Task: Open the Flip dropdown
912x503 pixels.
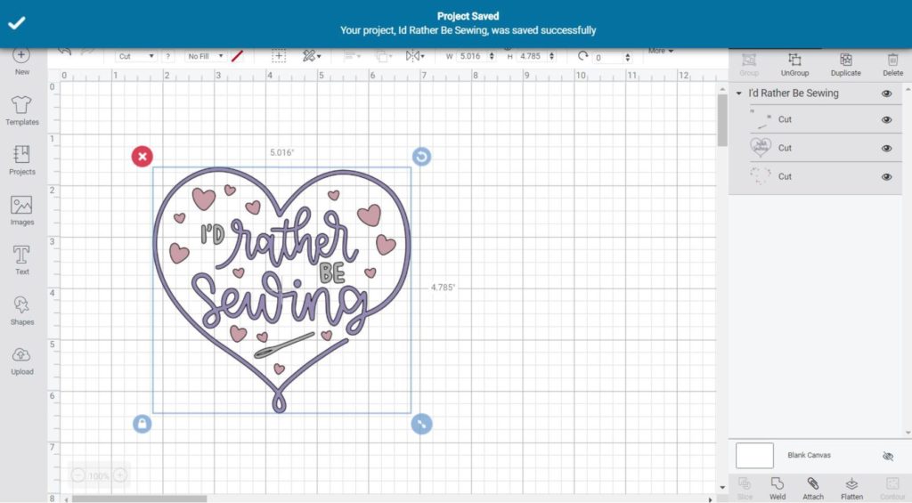Action: [x=415, y=56]
